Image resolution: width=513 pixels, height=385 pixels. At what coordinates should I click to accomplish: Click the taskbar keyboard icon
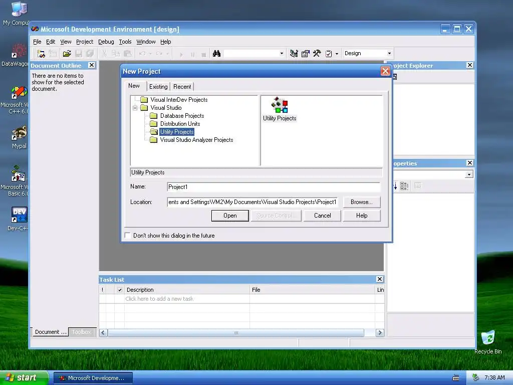click(x=456, y=378)
